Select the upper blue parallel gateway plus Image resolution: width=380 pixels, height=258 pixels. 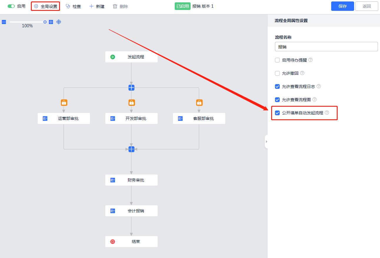(x=131, y=87)
